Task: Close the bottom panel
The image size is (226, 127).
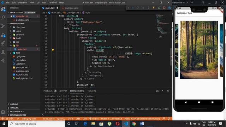Action: coord(168,91)
